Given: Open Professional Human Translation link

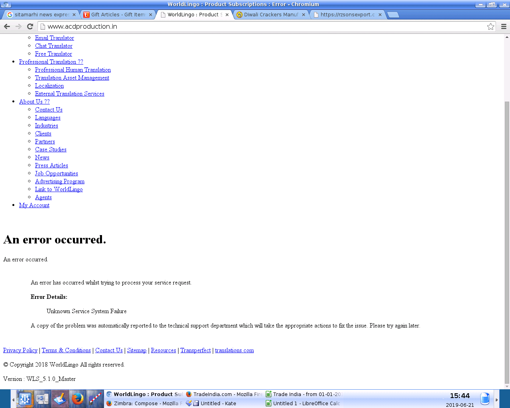Looking at the screenshot, I should pyautogui.click(x=73, y=70).
